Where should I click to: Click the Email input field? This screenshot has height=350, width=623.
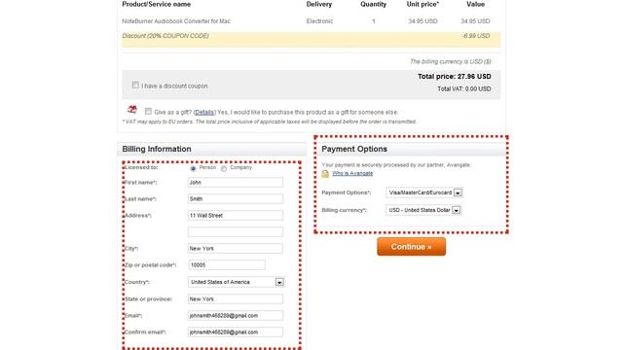coord(236,315)
